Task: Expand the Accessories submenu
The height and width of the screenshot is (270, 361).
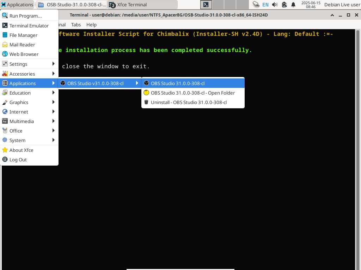Action: point(29,74)
